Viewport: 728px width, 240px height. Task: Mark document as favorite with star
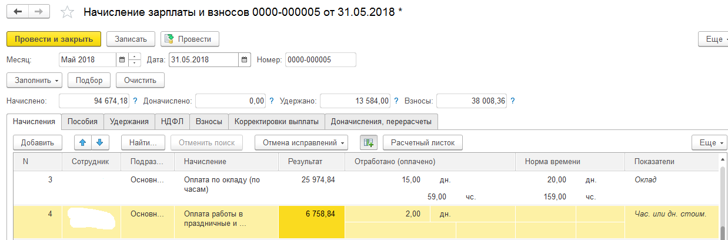(x=68, y=12)
